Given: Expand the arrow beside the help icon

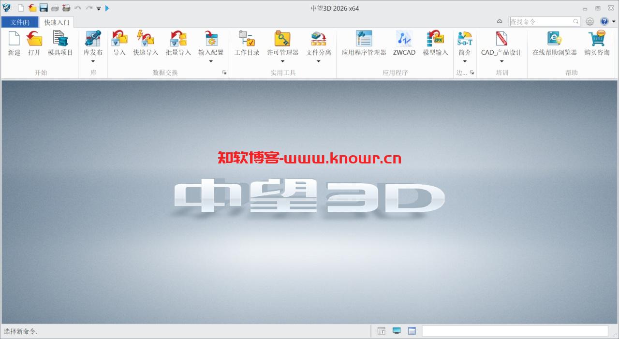Looking at the screenshot, I should pos(614,21).
